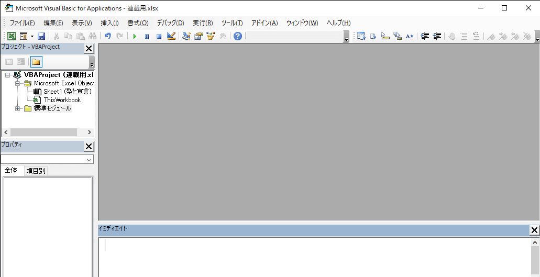This screenshot has height=277, width=540.
Task: Switch to the 項目別 tab
Action: pyautogui.click(x=36, y=171)
